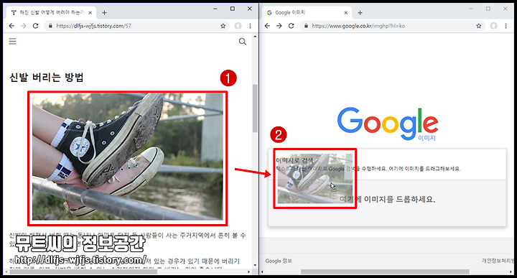This screenshot has width=517, height=278.
Task: Maximize the Google Images window
Action: 488,9
